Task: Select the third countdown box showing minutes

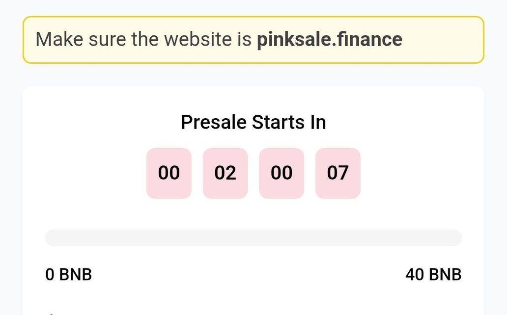Action: tap(282, 173)
